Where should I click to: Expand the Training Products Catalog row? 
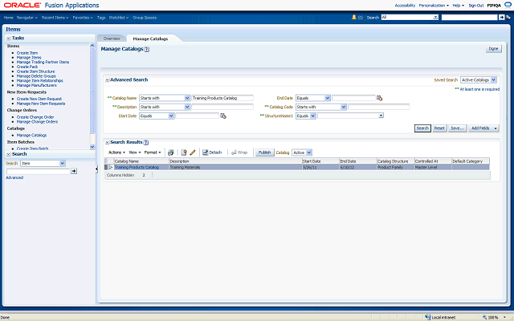pos(111,167)
